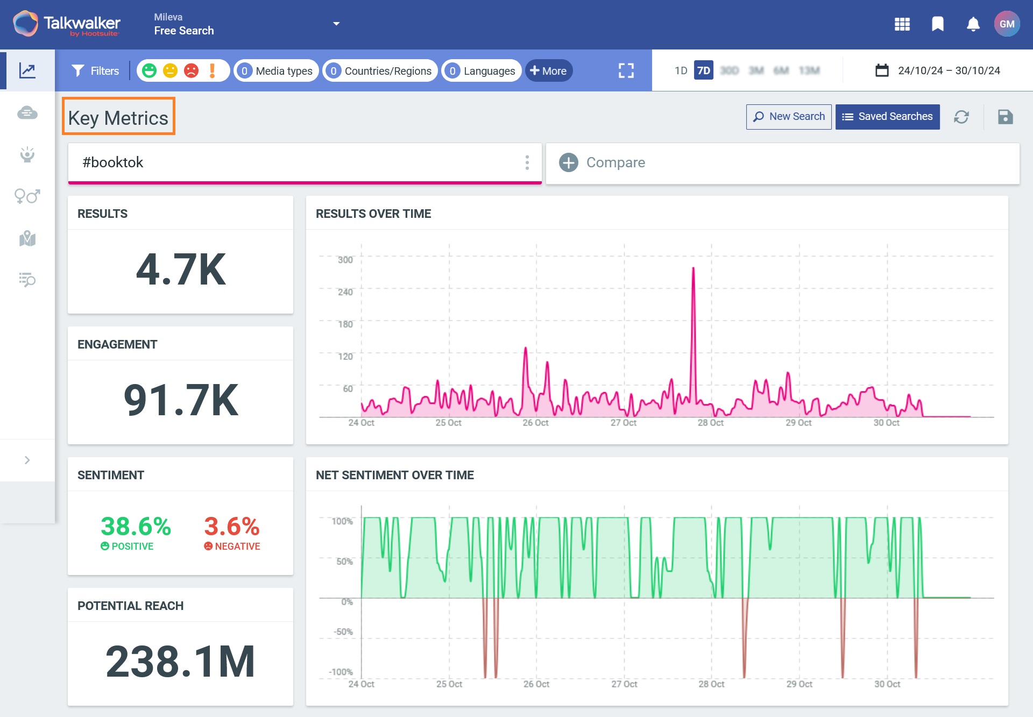The width and height of the screenshot is (1033, 717).
Task: Toggle the exclamation alert filter
Action: pos(212,70)
